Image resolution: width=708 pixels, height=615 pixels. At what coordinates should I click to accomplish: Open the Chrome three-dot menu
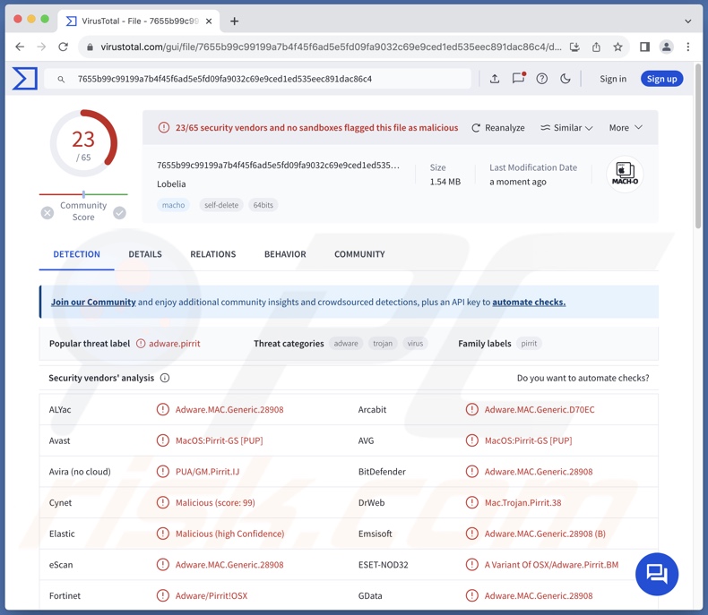(x=688, y=47)
